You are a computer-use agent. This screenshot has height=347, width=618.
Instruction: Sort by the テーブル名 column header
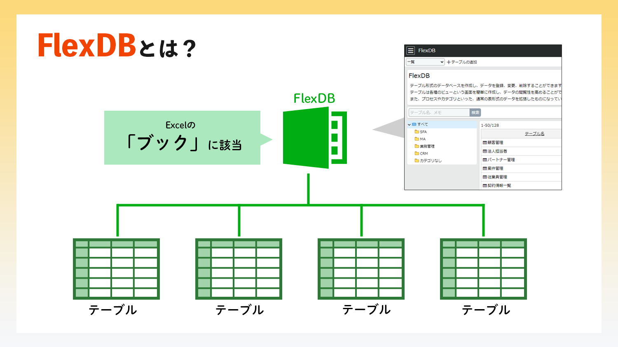tap(534, 134)
